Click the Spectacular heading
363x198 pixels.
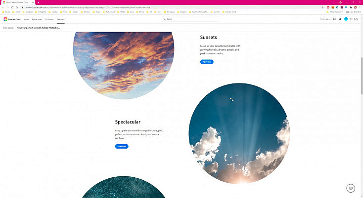[128, 122]
